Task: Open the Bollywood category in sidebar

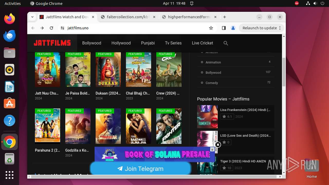Action: pyautogui.click(x=213, y=72)
